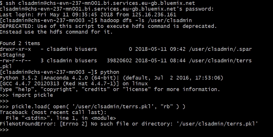
Task: Click the GCC 4.4.7 Red Hat line
Action: tap(74, 84)
